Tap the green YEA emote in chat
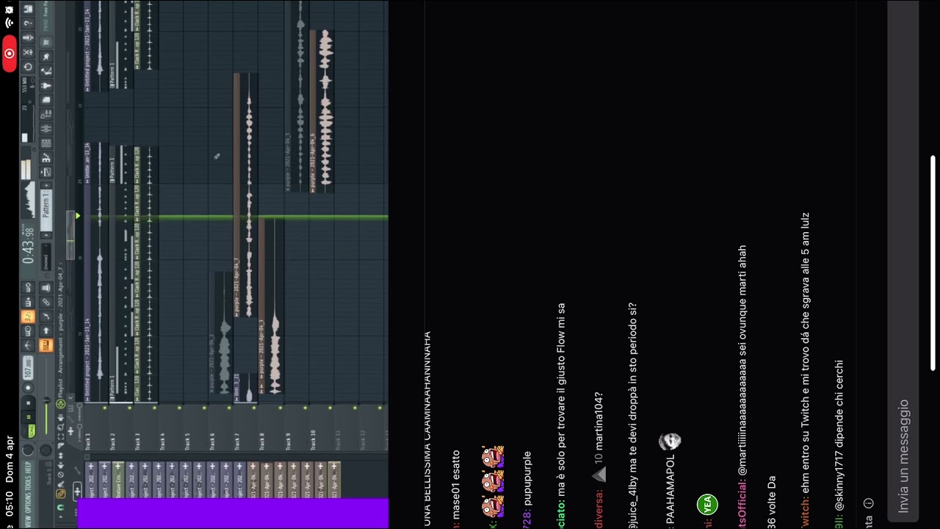This screenshot has width=940, height=529. click(707, 504)
